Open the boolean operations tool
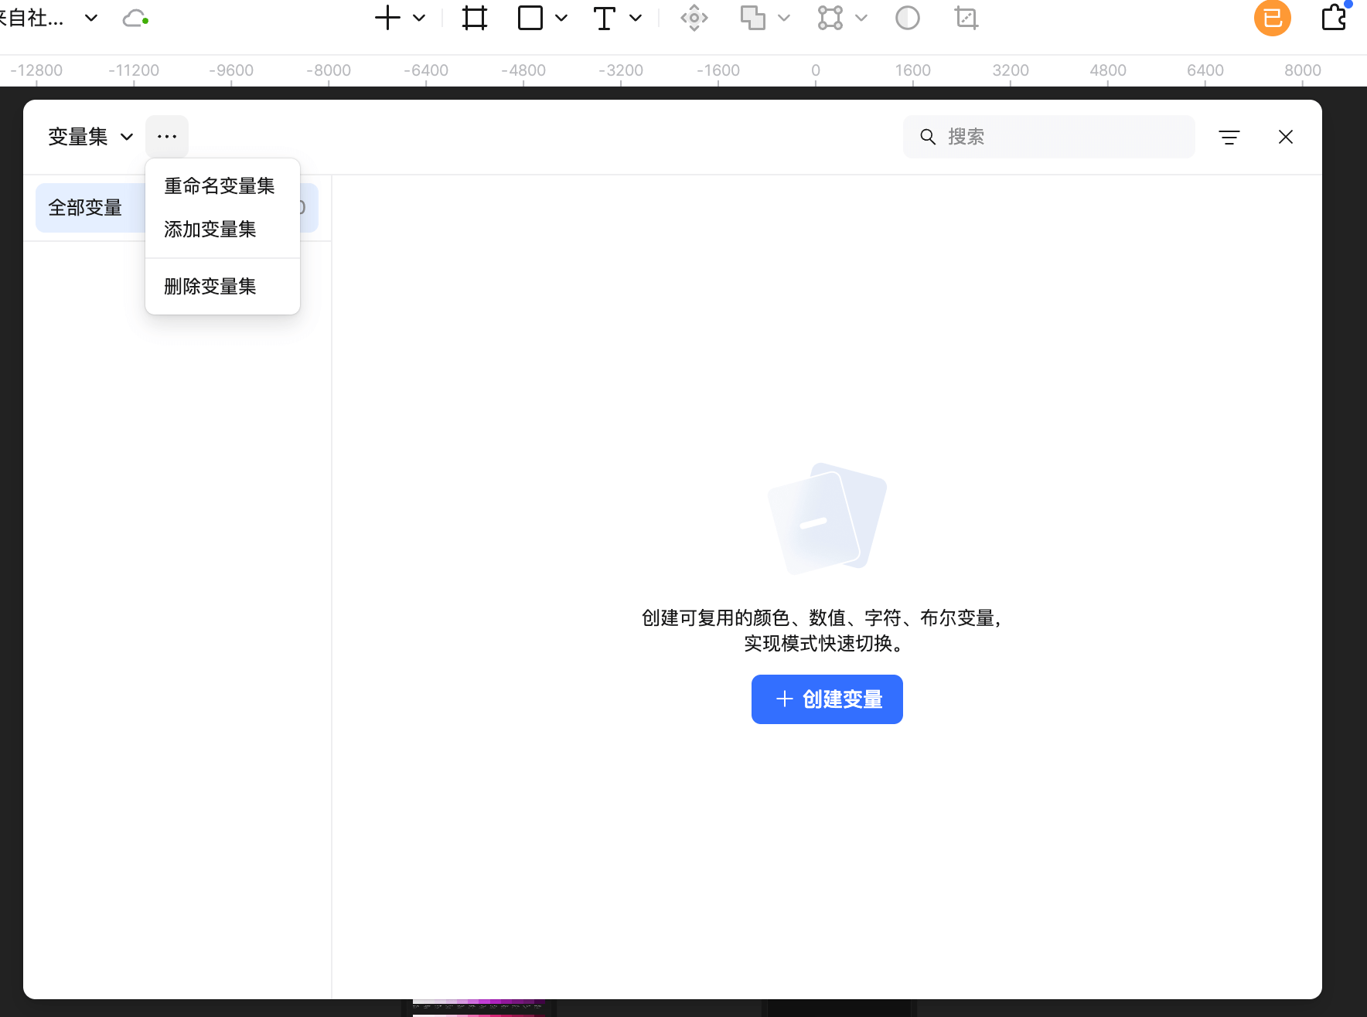This screenshot has width=1367, height=1017. click(754, 17)
